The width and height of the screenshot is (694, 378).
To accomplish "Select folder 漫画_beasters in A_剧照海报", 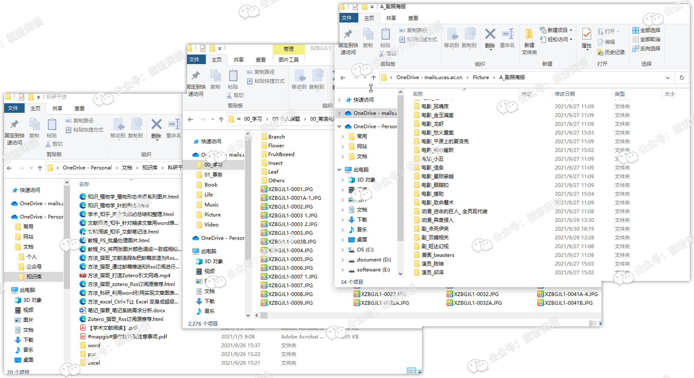I will point(434,255).
